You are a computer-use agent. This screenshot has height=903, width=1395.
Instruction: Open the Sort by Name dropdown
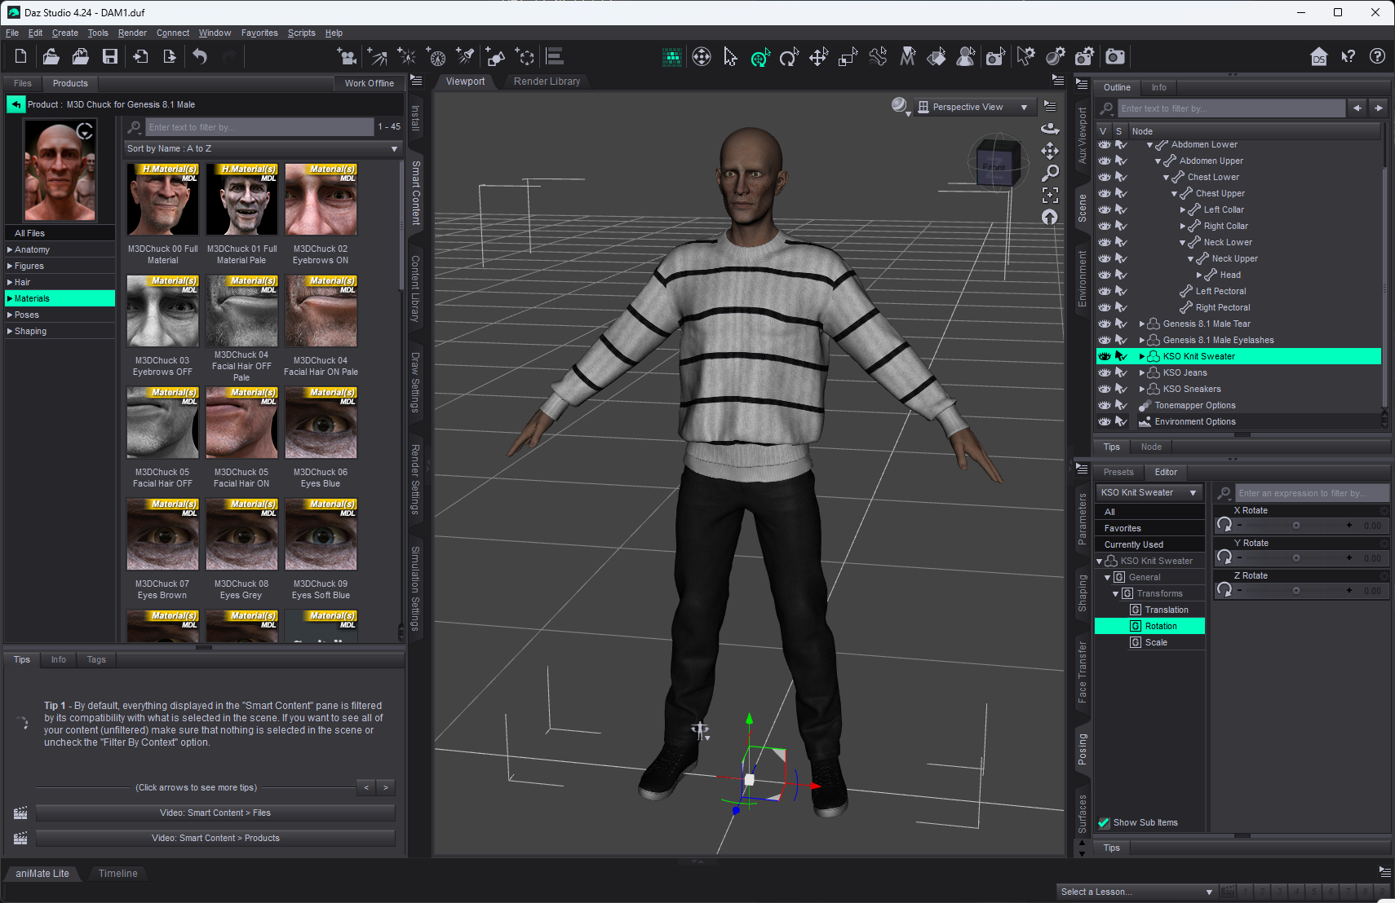[263, 148]
